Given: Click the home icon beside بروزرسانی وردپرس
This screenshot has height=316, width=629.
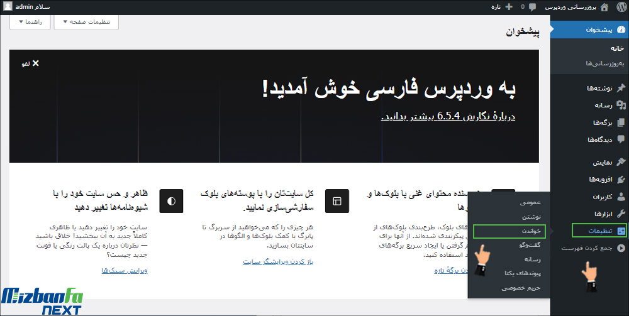Looking at the screenshot, I should point(604,7).
